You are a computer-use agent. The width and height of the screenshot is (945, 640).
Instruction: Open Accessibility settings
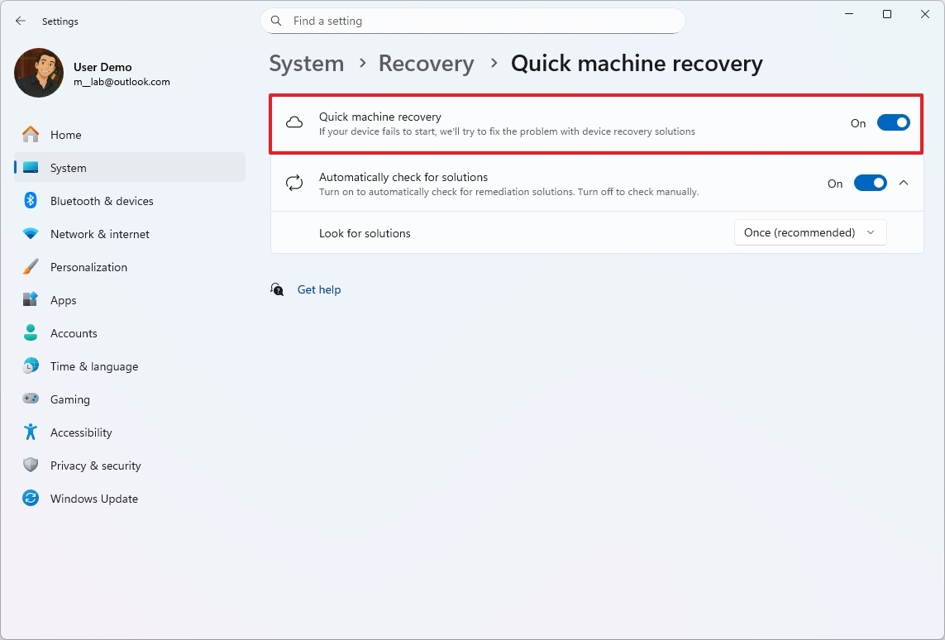point(81,432)
